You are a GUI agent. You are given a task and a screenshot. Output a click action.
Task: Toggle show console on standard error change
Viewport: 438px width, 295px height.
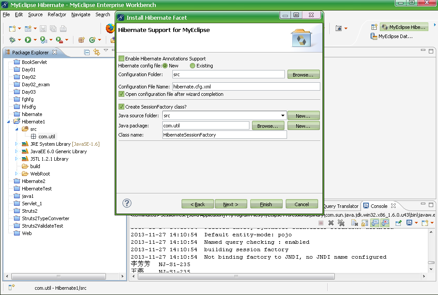click(385, 223)
